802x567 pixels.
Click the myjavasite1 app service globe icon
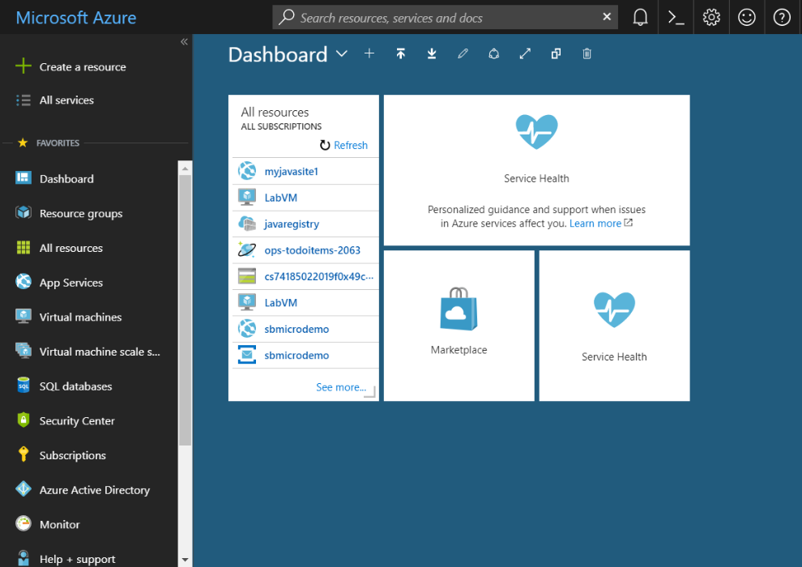point(247,171)
